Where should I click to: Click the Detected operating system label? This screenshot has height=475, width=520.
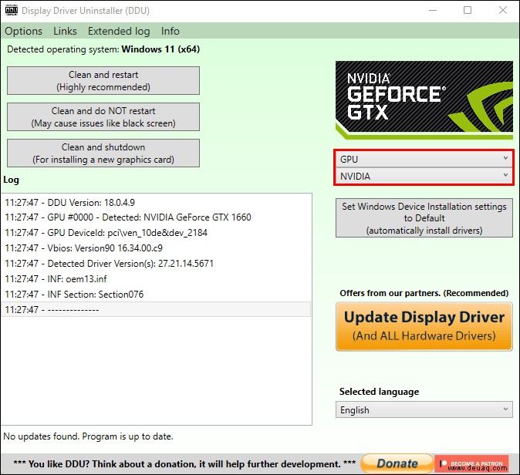(x=103, y=49)
